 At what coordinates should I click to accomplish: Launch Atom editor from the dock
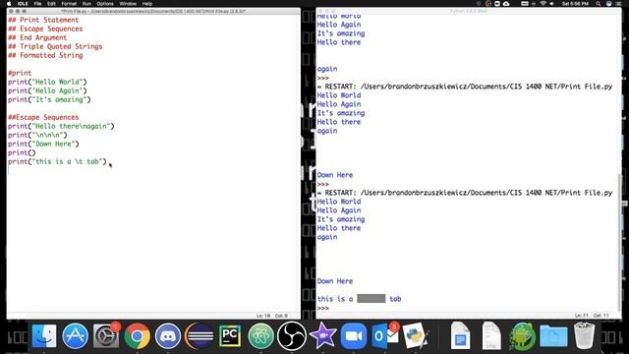pos(260,335)
